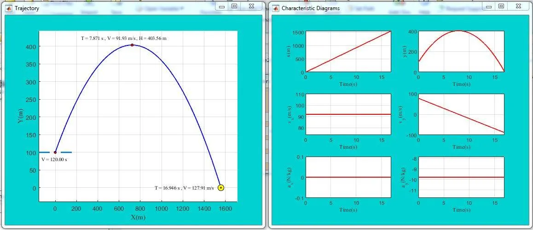Close the Characteristic Diagrams window
The image size is (533, 230).
click(518, 6)
